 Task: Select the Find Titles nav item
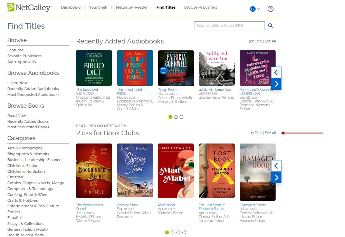pyautogui.click(x=166, y=7)
